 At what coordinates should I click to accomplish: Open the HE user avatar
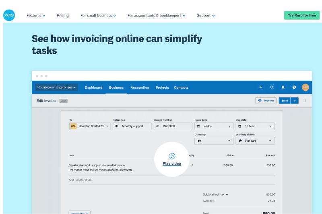tap(305, 88)
